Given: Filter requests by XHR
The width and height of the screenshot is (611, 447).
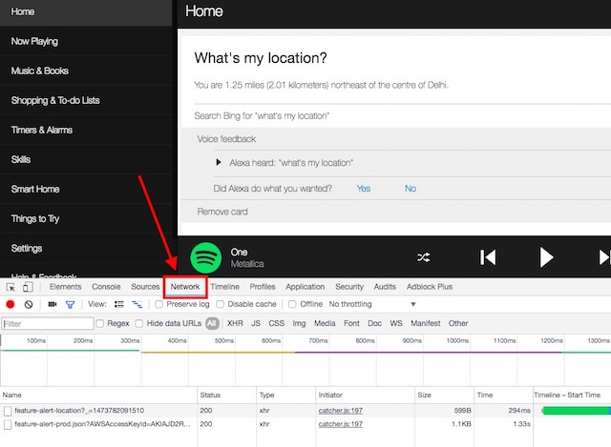Looking at the screenshot, I should coord(235,323).
